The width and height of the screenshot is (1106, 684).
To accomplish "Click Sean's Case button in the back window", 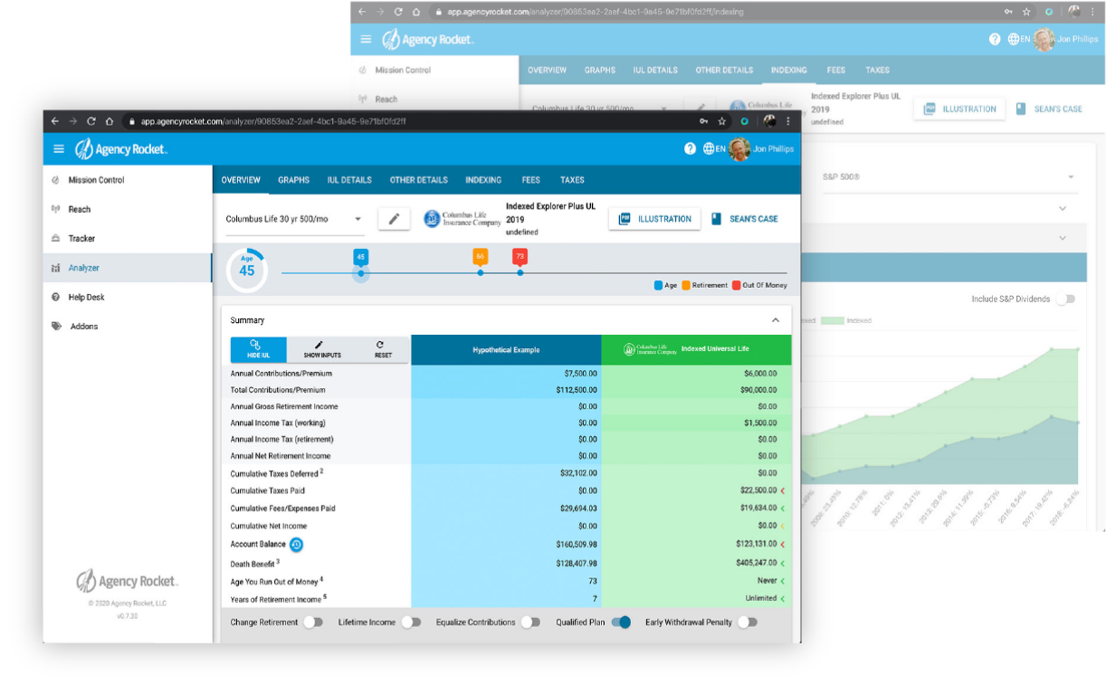I will click(x=1049, y=109).
